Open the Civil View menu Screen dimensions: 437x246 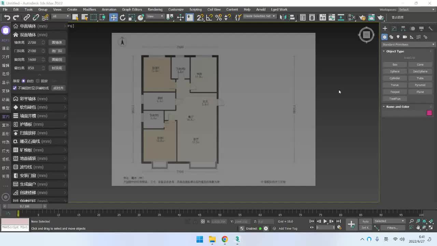[x=214, y=10]
